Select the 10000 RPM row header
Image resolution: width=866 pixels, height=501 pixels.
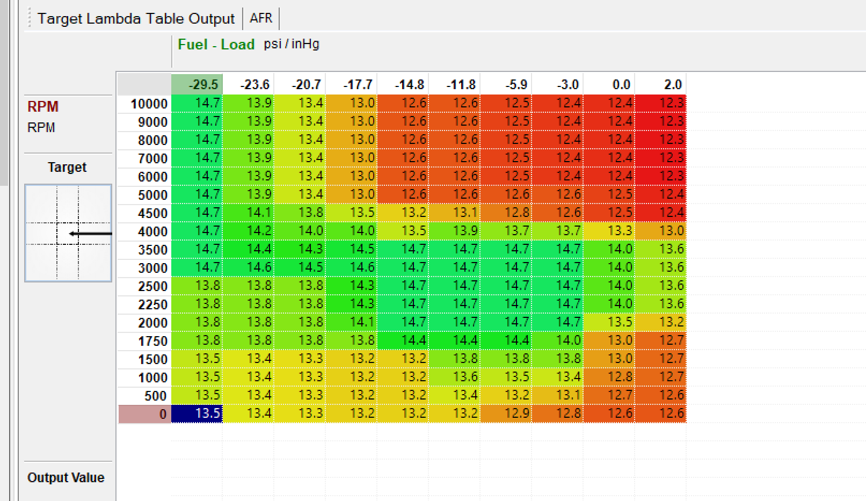(145, 104)
